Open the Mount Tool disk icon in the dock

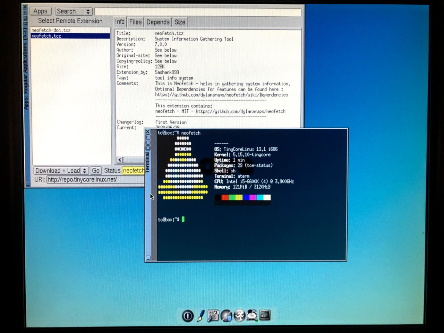click(252, 315)
